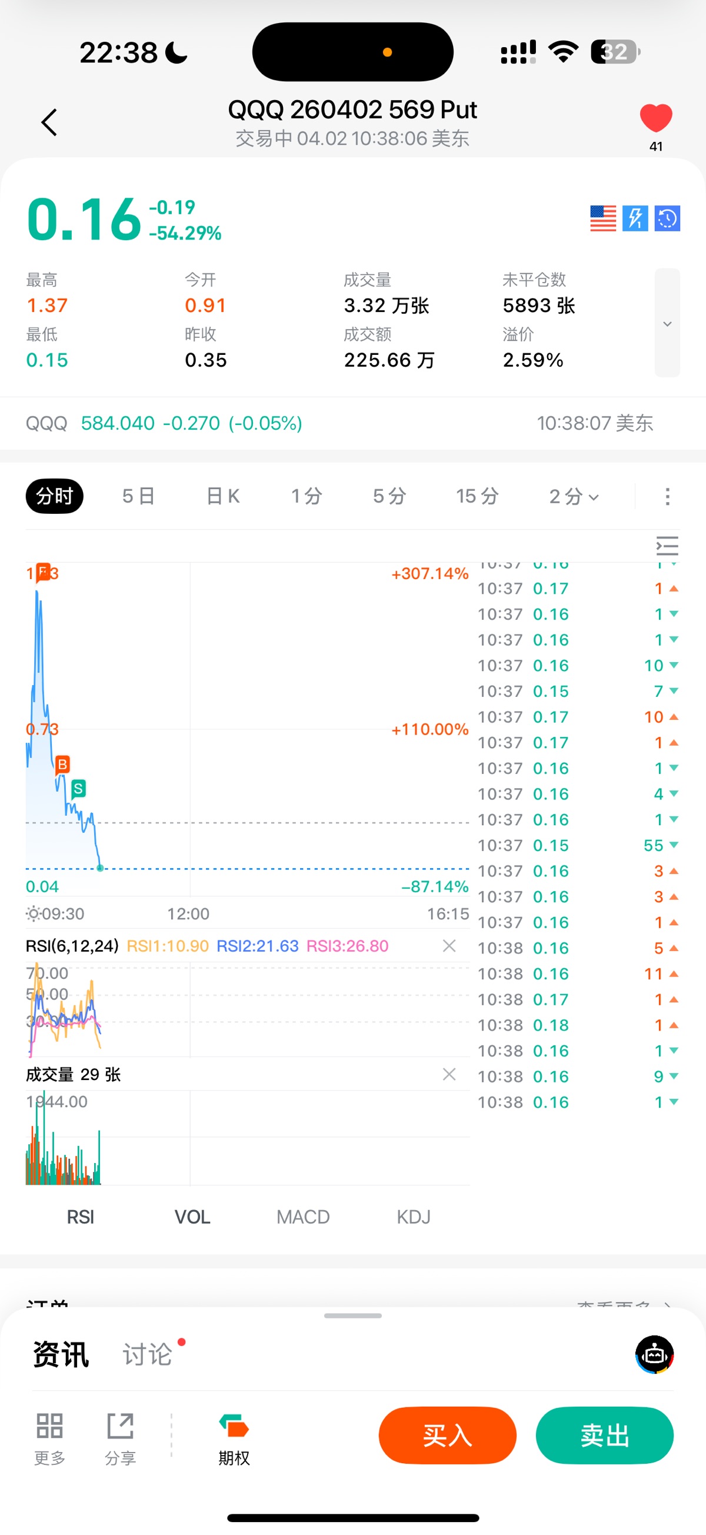Image resolution: width=706 pixels, height=1535 pixels.
Task: Select the 5分 chart tab
Action: coord(389,496)
